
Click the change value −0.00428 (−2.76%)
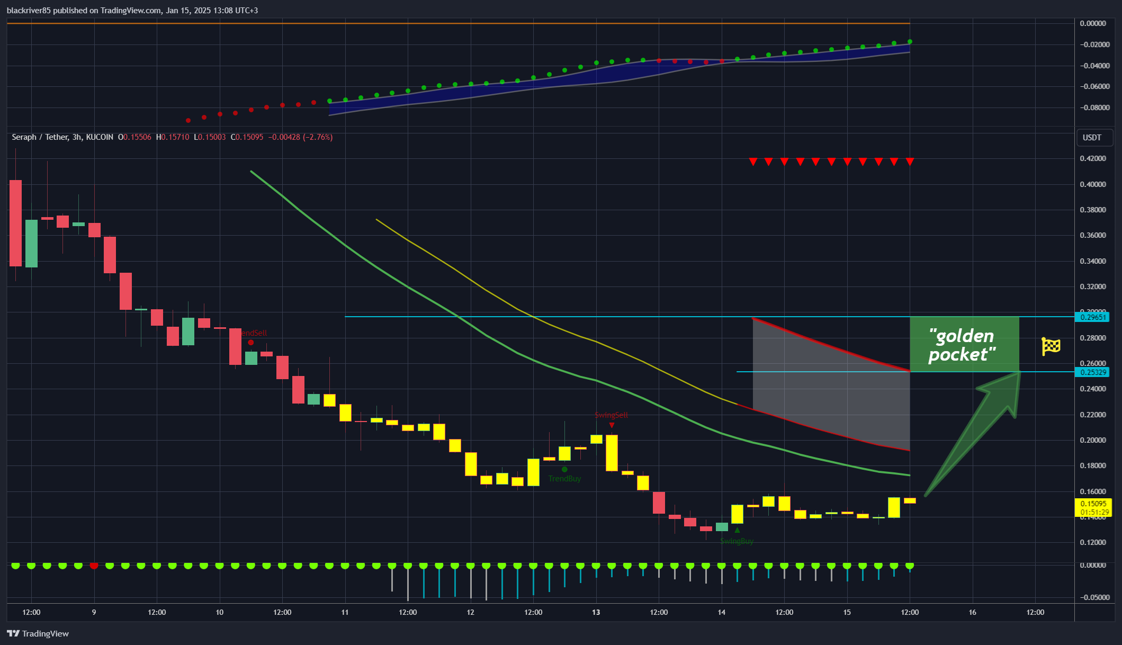point(300,137)
